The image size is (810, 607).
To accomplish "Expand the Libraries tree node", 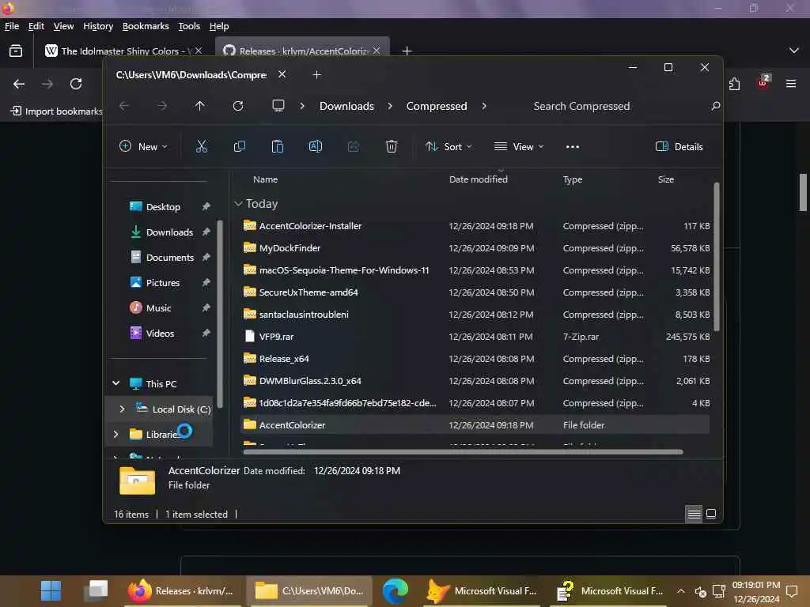I will pos(115,434).
